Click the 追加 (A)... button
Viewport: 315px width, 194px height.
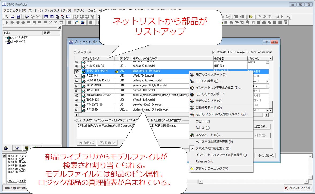tap(261, 127)
